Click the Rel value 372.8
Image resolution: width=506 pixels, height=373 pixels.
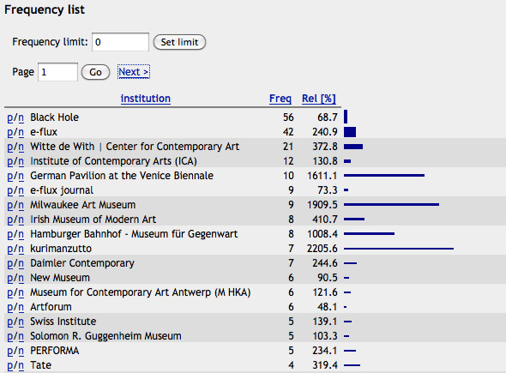325,147
